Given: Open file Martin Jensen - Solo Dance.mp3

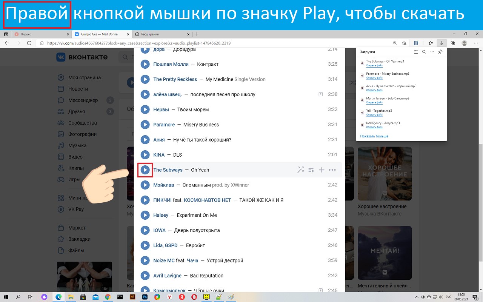Looking at the screenshot, I should [374, 102].
